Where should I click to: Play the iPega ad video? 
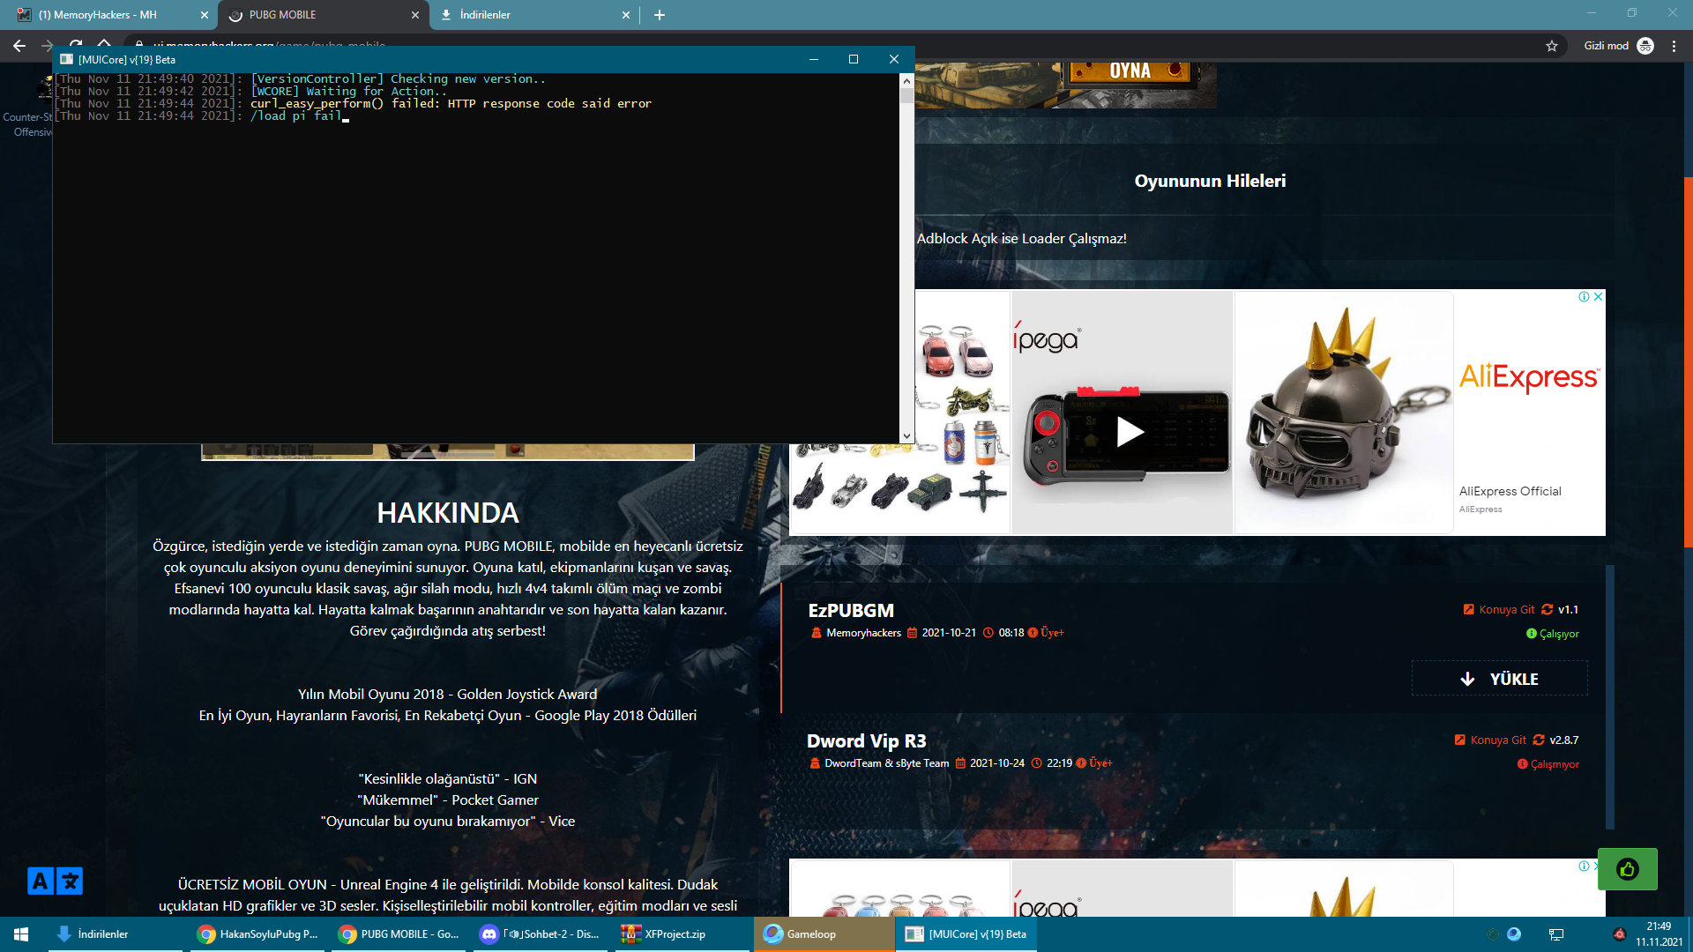tap(1130, 431)
